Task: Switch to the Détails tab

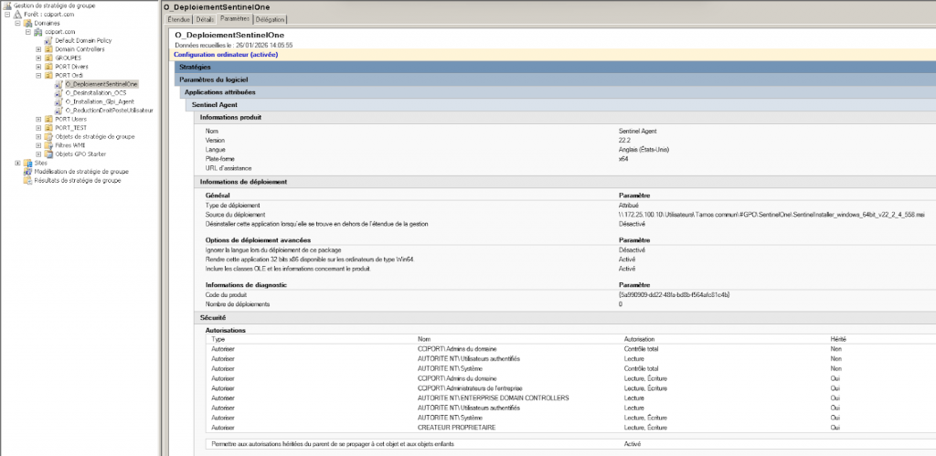Action: coord(205,20)
